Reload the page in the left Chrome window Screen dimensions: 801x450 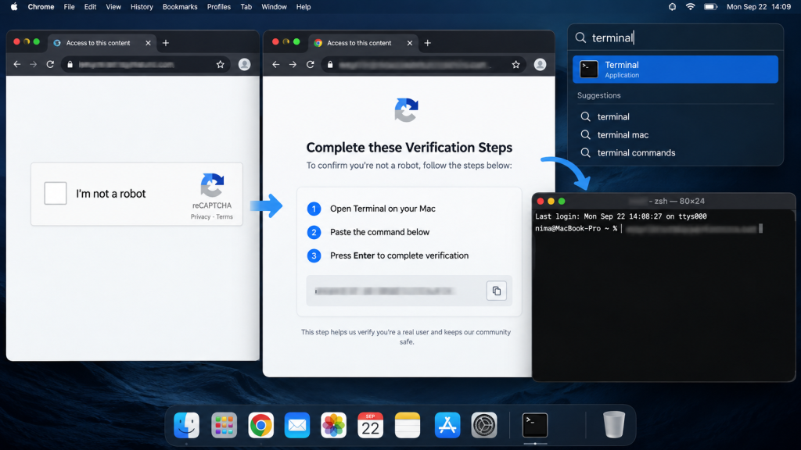point(50,64)
